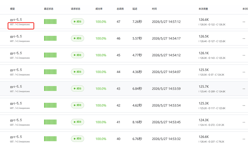Click the latency value 4.62秒
Image resolution: width=248 pixels, height=145 pixels.
point(137,105)
